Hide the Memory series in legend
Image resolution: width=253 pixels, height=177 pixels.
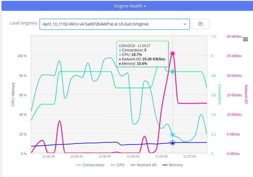pyautogui.click(x=173, y=165)
